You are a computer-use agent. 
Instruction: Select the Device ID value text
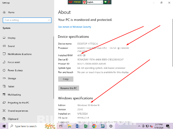coord(100,60)
